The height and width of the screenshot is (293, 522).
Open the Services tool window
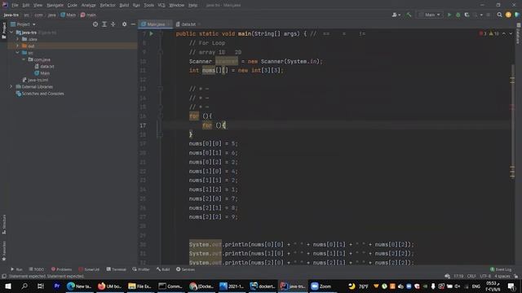coord(185,269)
